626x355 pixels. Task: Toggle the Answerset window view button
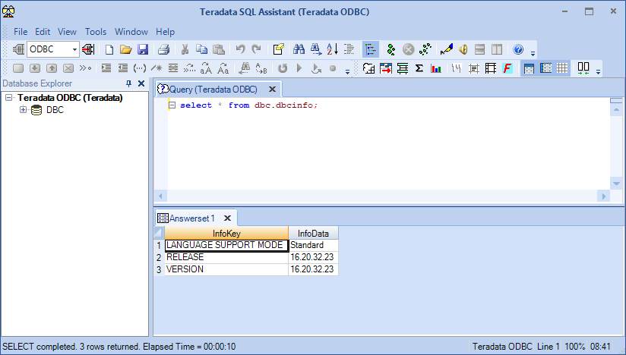(x=545, y=68)
